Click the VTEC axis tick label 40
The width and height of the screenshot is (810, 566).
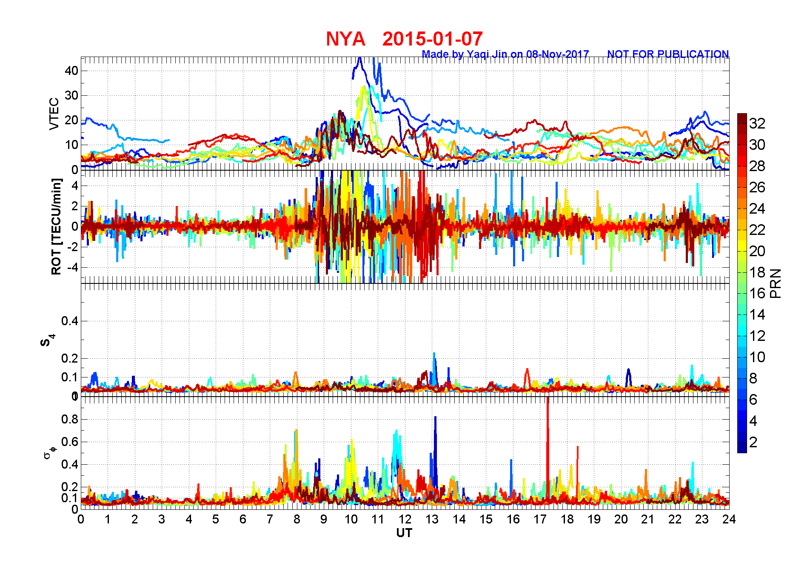(x=71, y=71)
